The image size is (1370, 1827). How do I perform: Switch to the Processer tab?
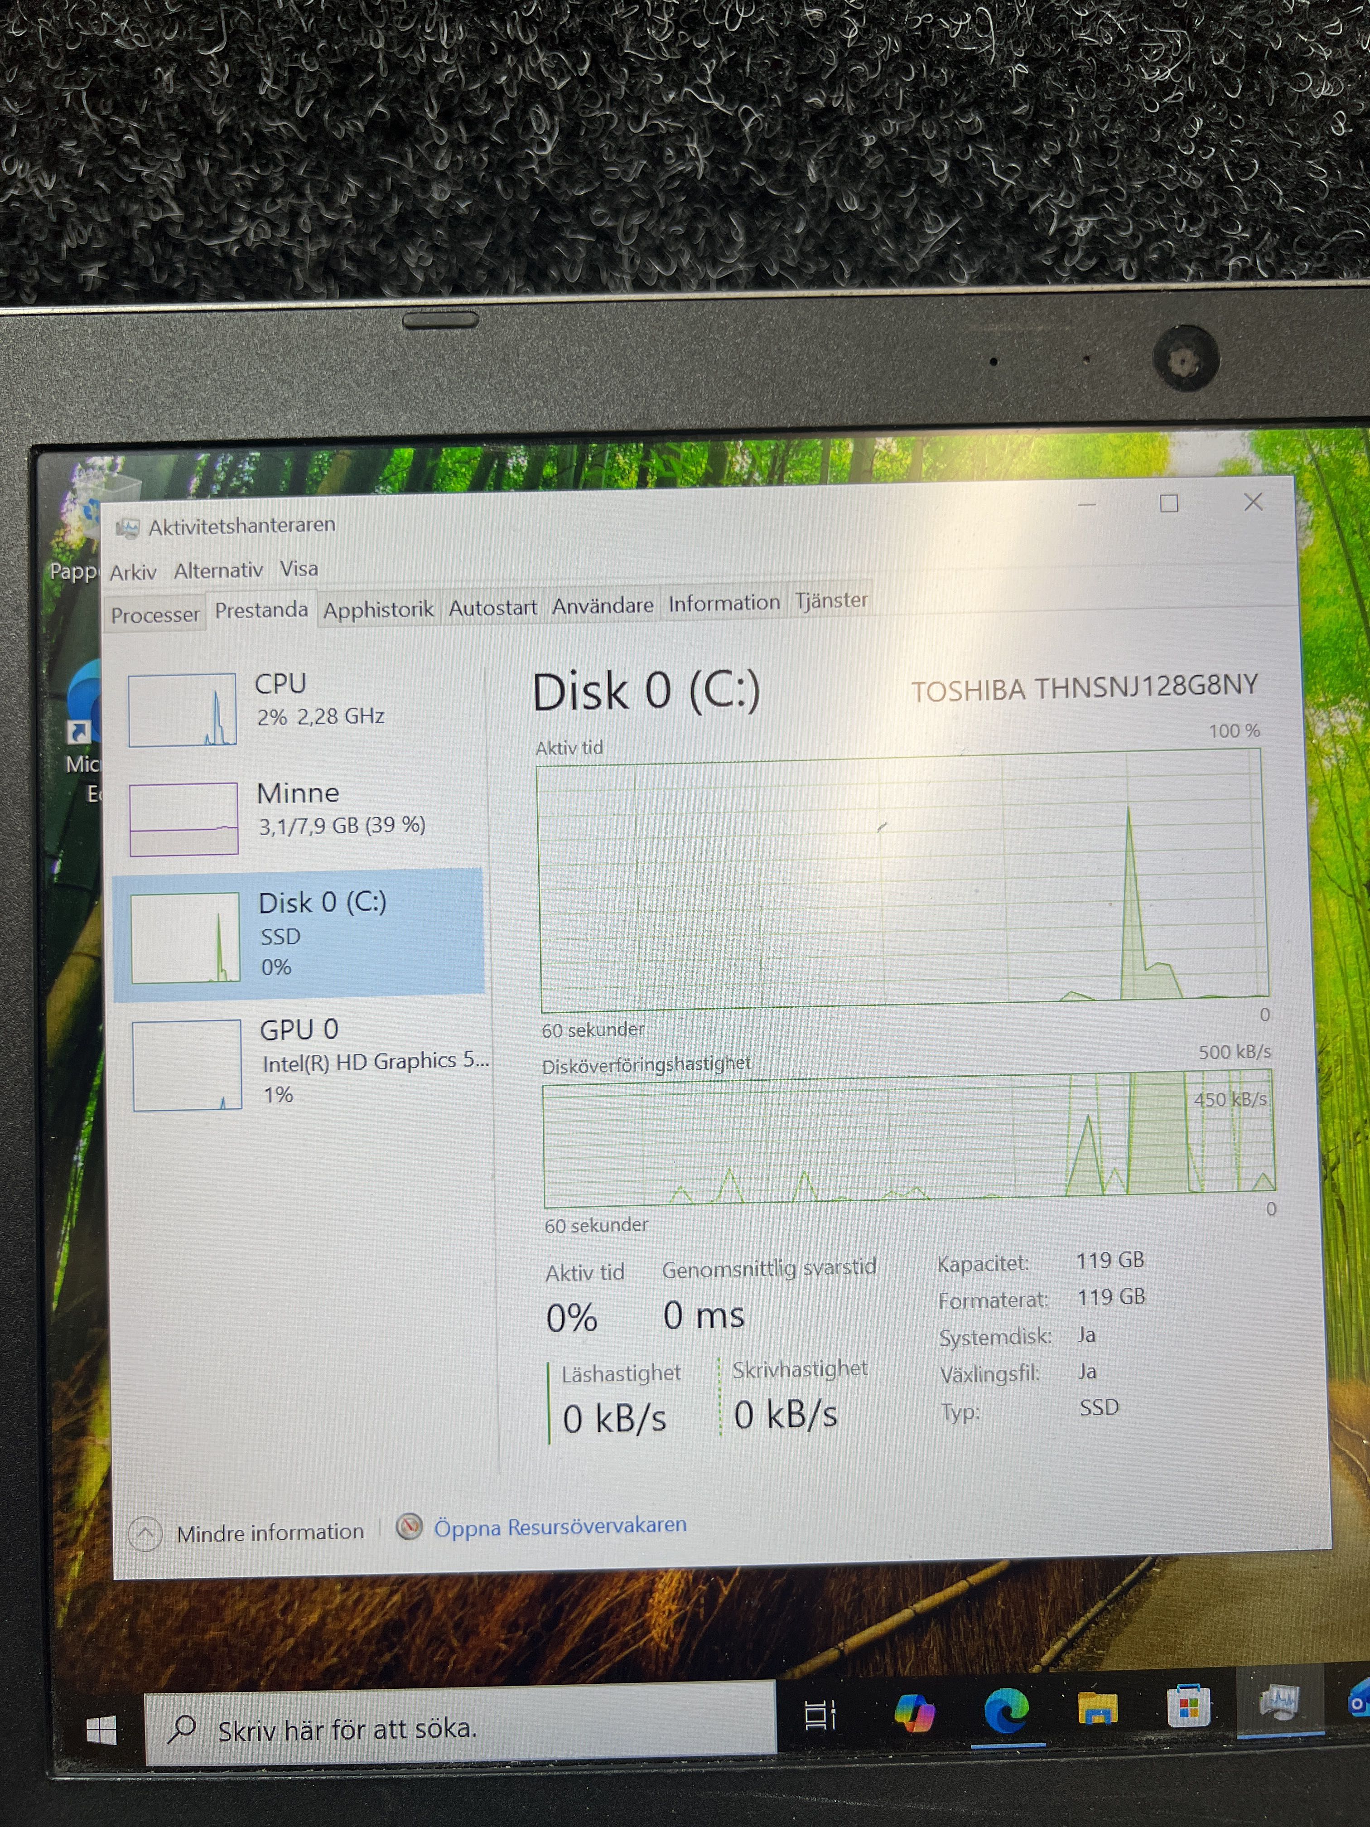coord(155,614)
